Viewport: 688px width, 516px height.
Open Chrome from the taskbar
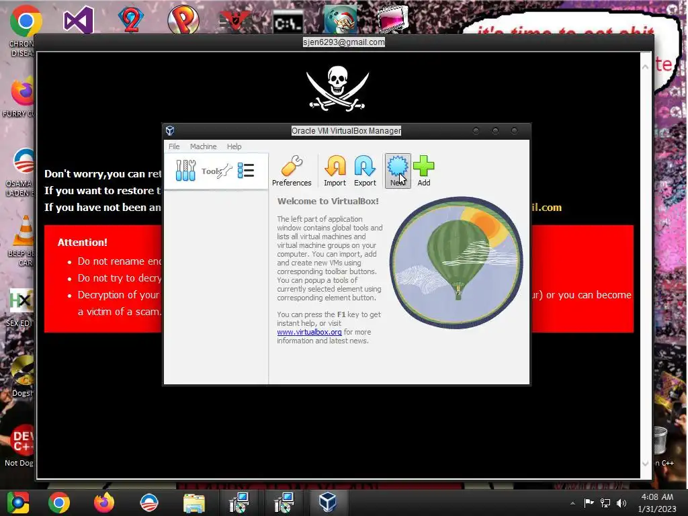pos(59,503)
